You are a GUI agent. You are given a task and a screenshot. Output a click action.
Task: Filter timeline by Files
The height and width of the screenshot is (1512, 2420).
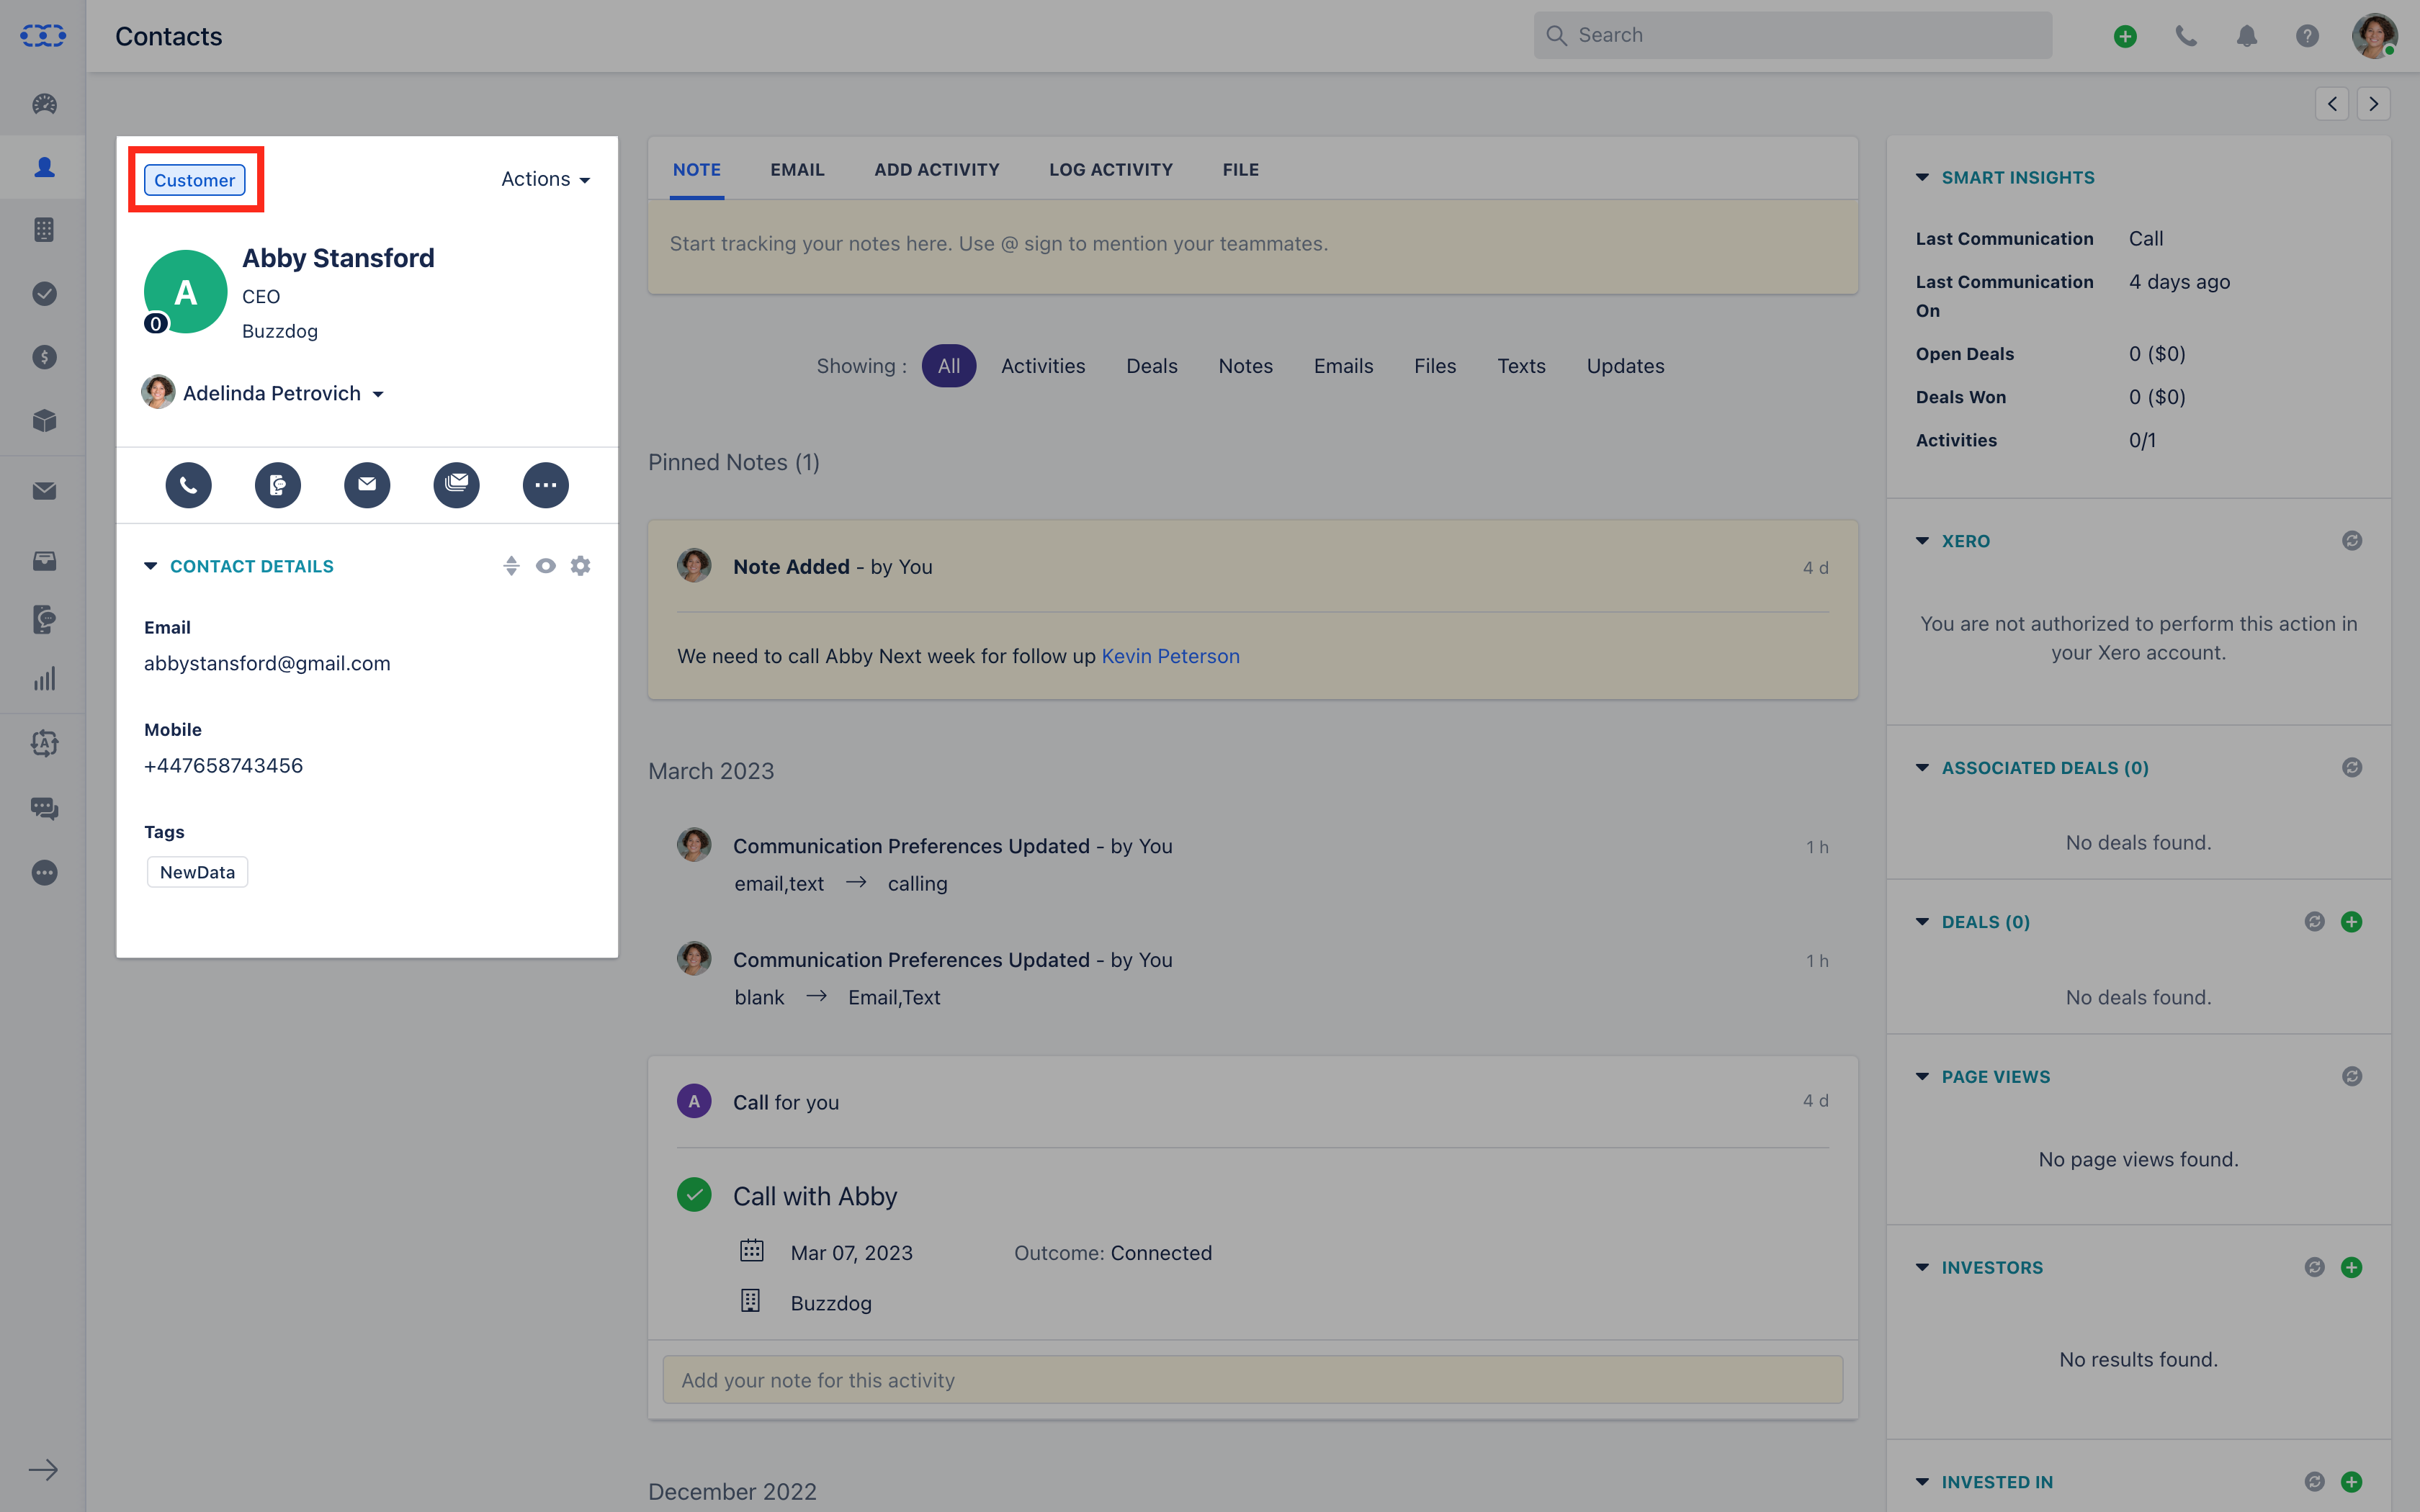click(x=1435, y=366)
